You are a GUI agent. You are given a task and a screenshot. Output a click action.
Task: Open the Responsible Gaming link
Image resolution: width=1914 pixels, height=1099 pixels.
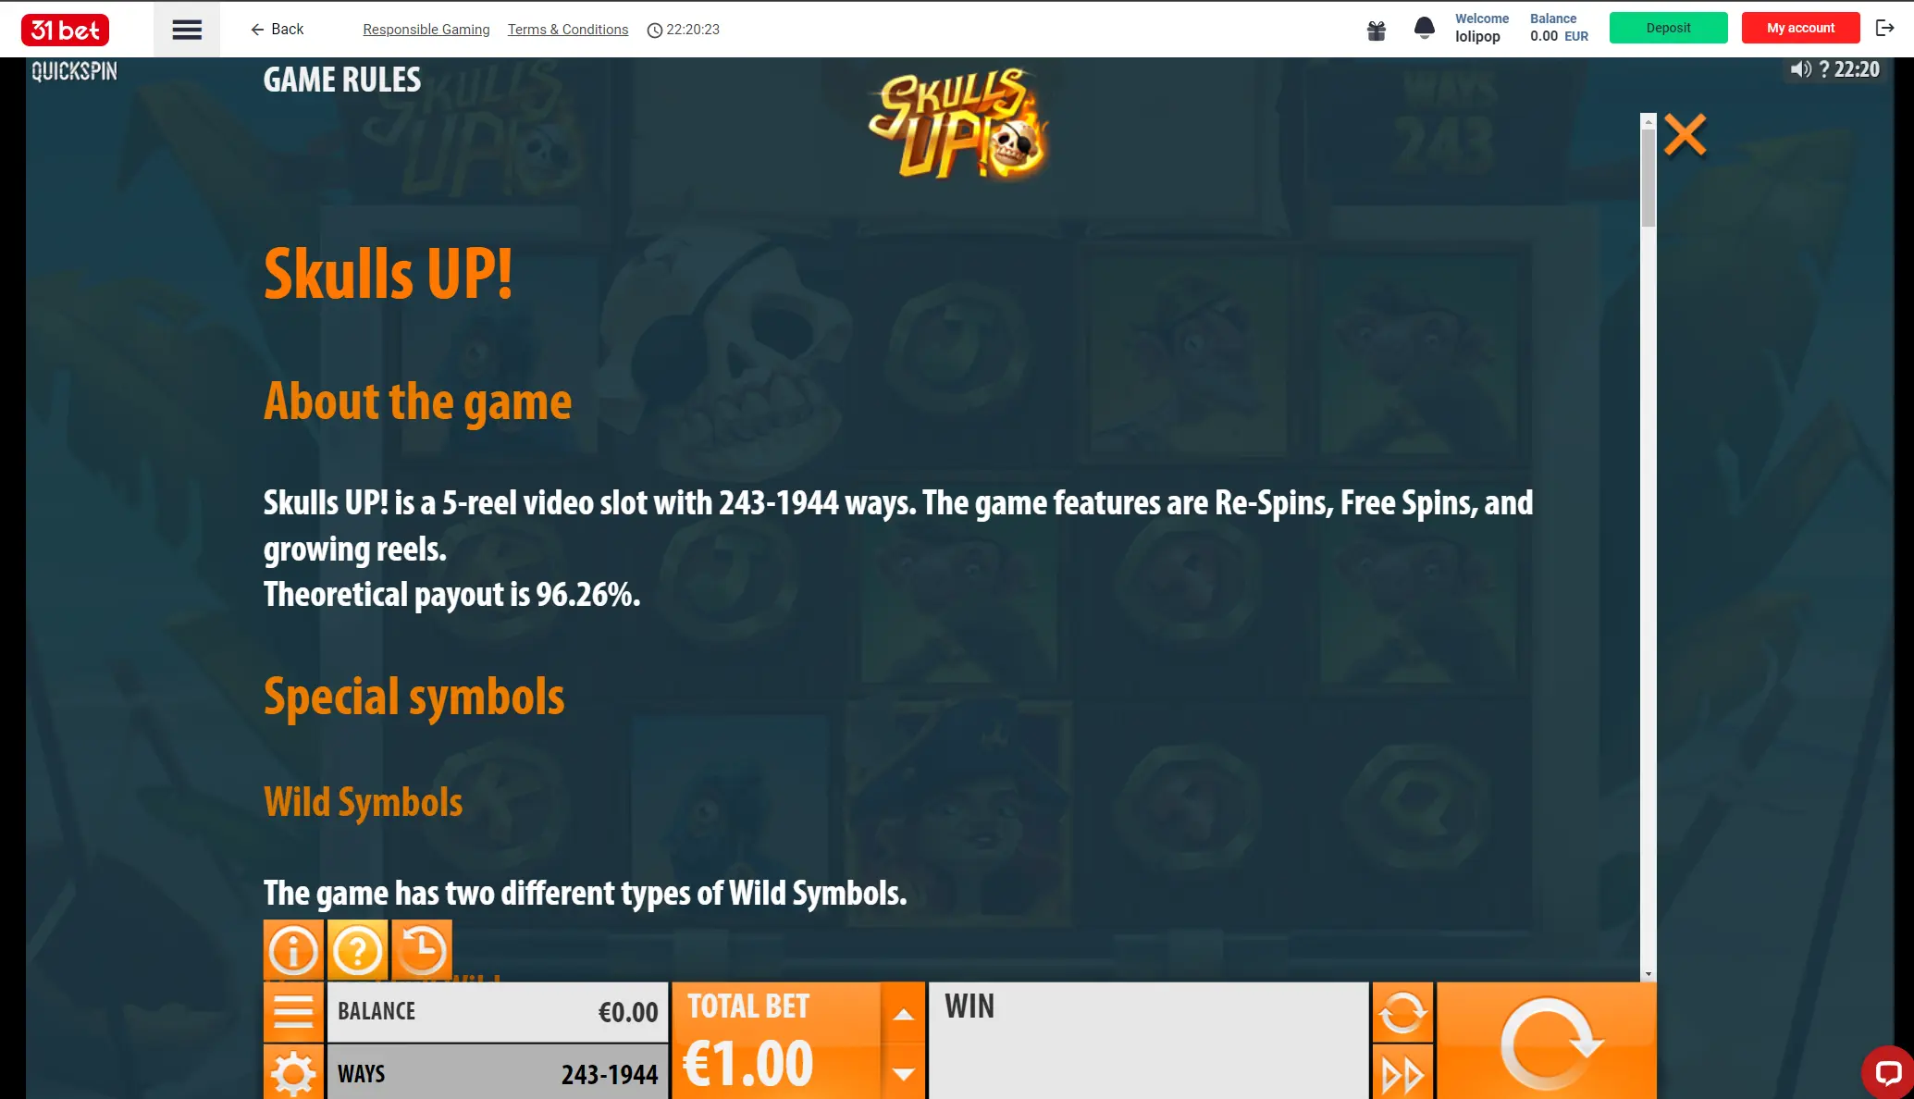tap(426, 30)
